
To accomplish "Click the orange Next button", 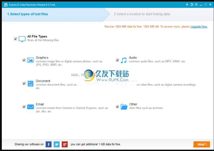I will tap(201, 144).
